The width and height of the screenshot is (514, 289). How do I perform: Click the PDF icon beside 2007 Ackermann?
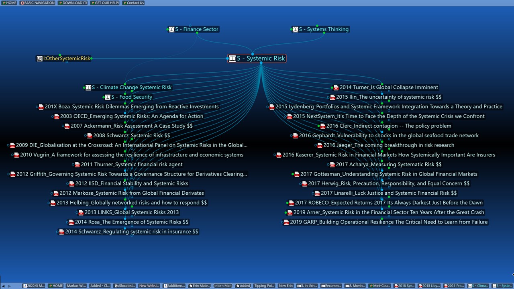(67, 126)
